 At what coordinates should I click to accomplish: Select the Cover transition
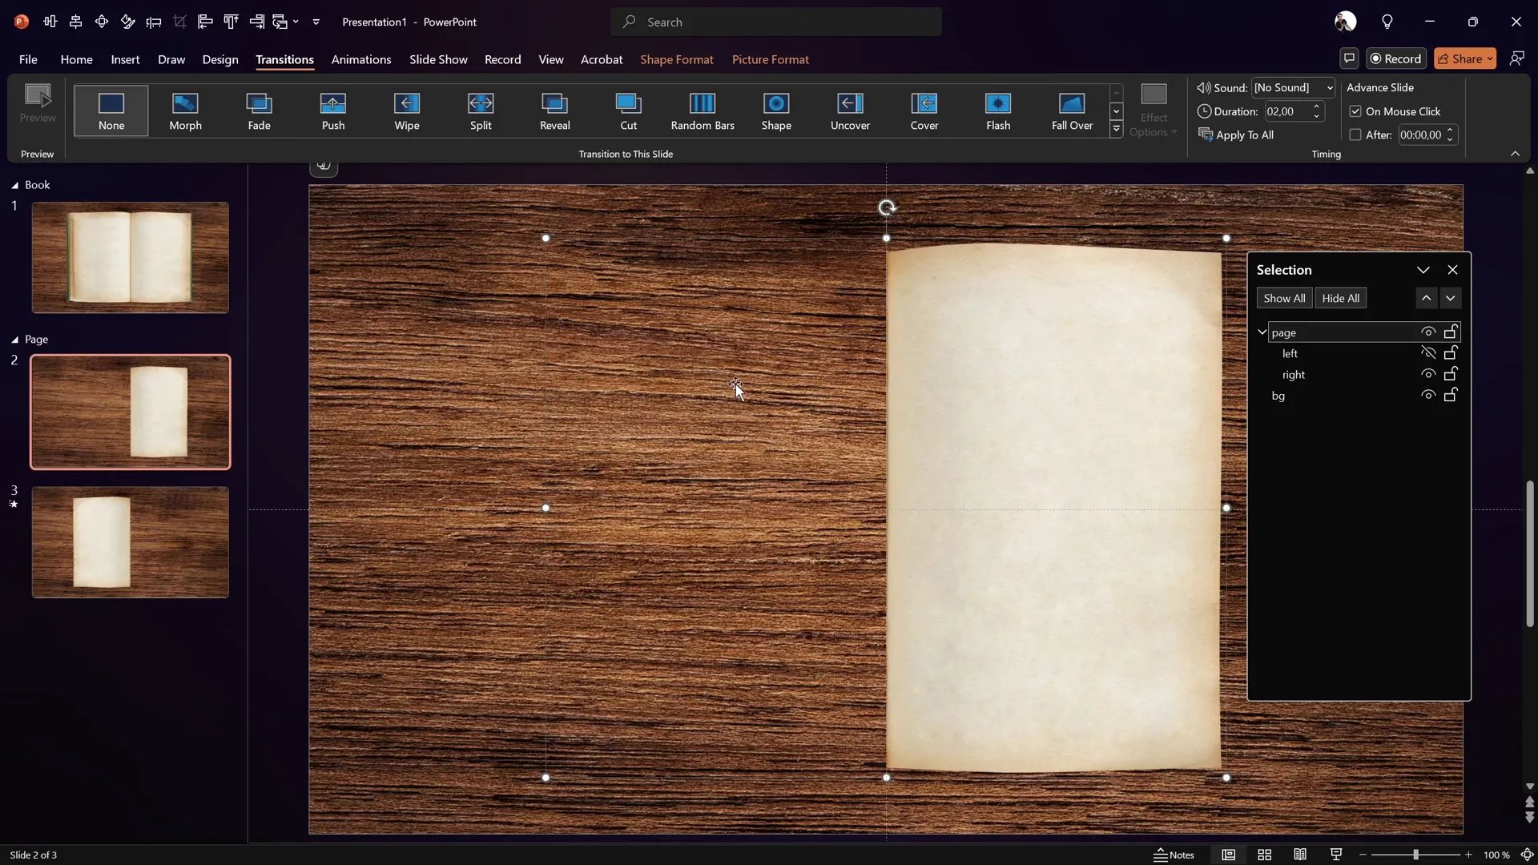924,111
